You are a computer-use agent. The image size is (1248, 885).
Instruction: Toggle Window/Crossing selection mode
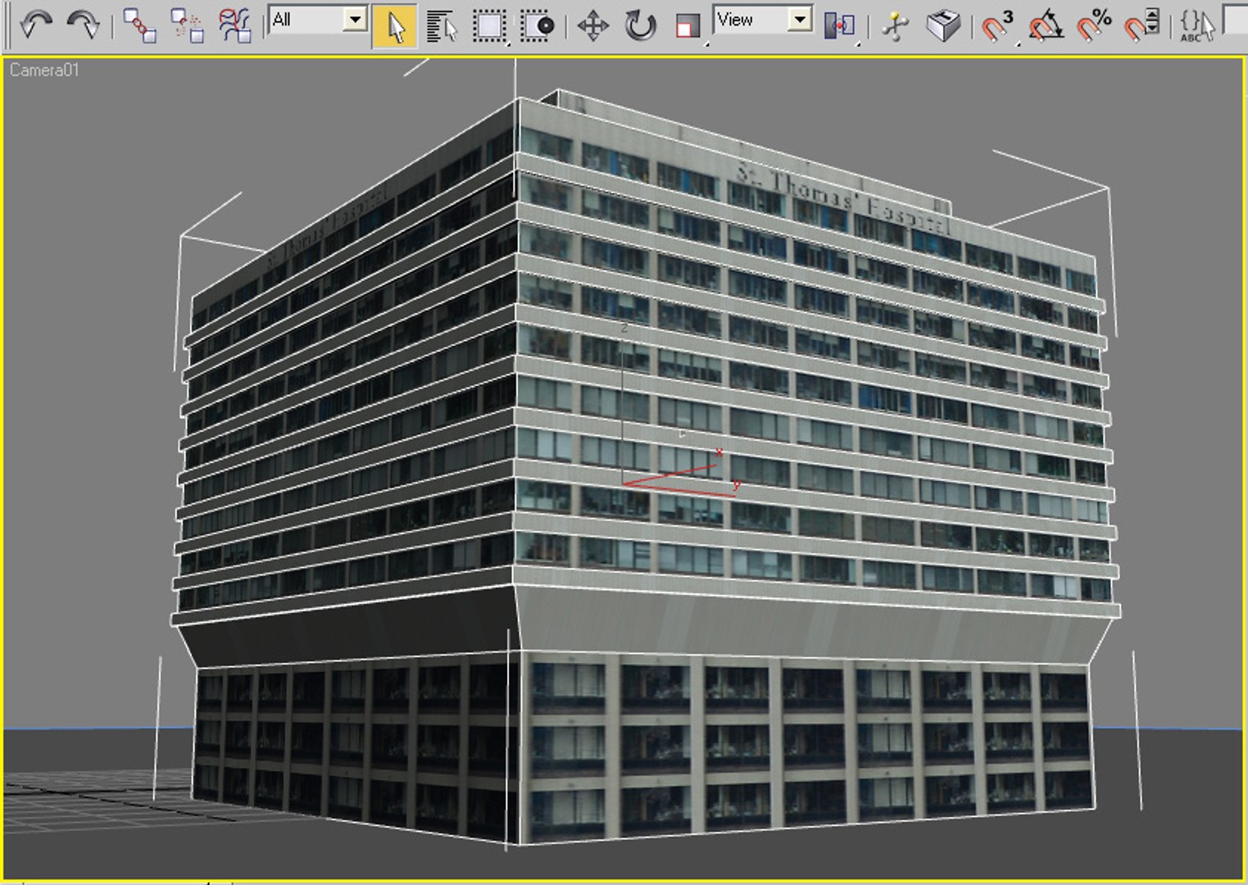[538, 26]
